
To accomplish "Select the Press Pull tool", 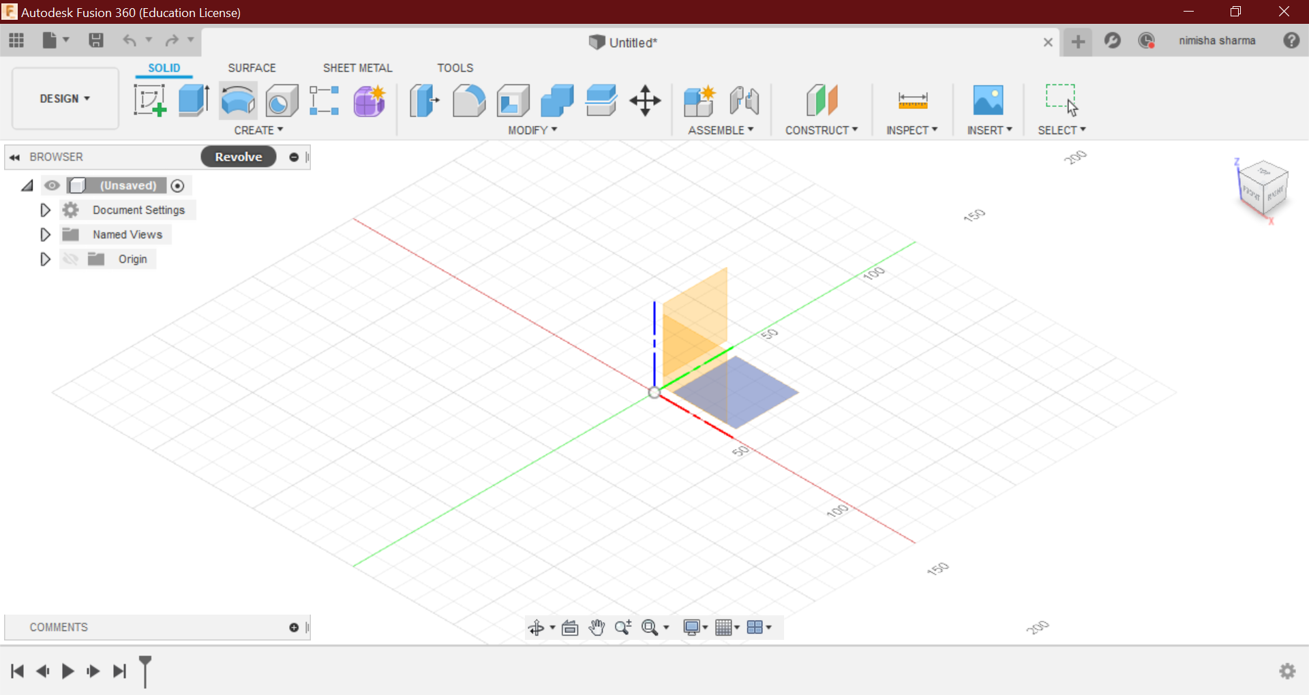I will pos(424,100).
